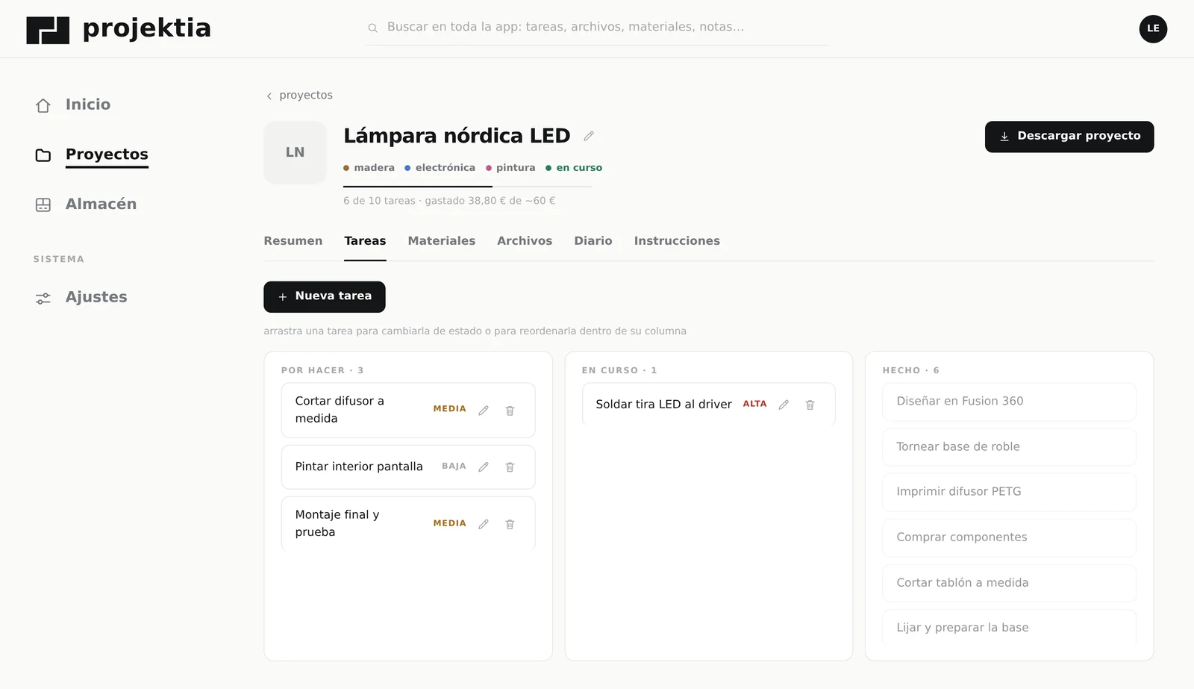Open the LE user avatar
The image size is (1194, 689).
(1153, 28)
